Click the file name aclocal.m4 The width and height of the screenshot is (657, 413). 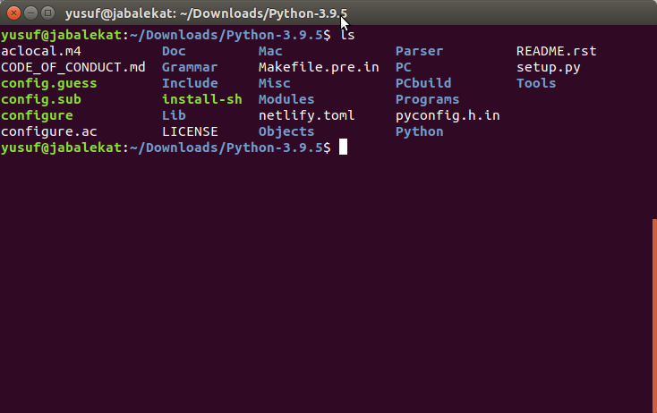41,51
